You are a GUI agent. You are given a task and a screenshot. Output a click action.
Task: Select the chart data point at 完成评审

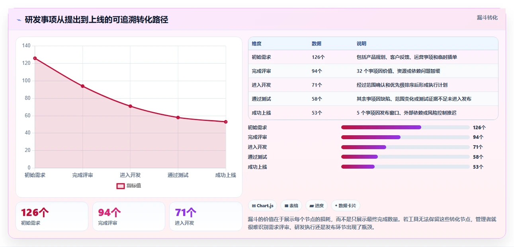pyautogui.click(x=82, y=86)
